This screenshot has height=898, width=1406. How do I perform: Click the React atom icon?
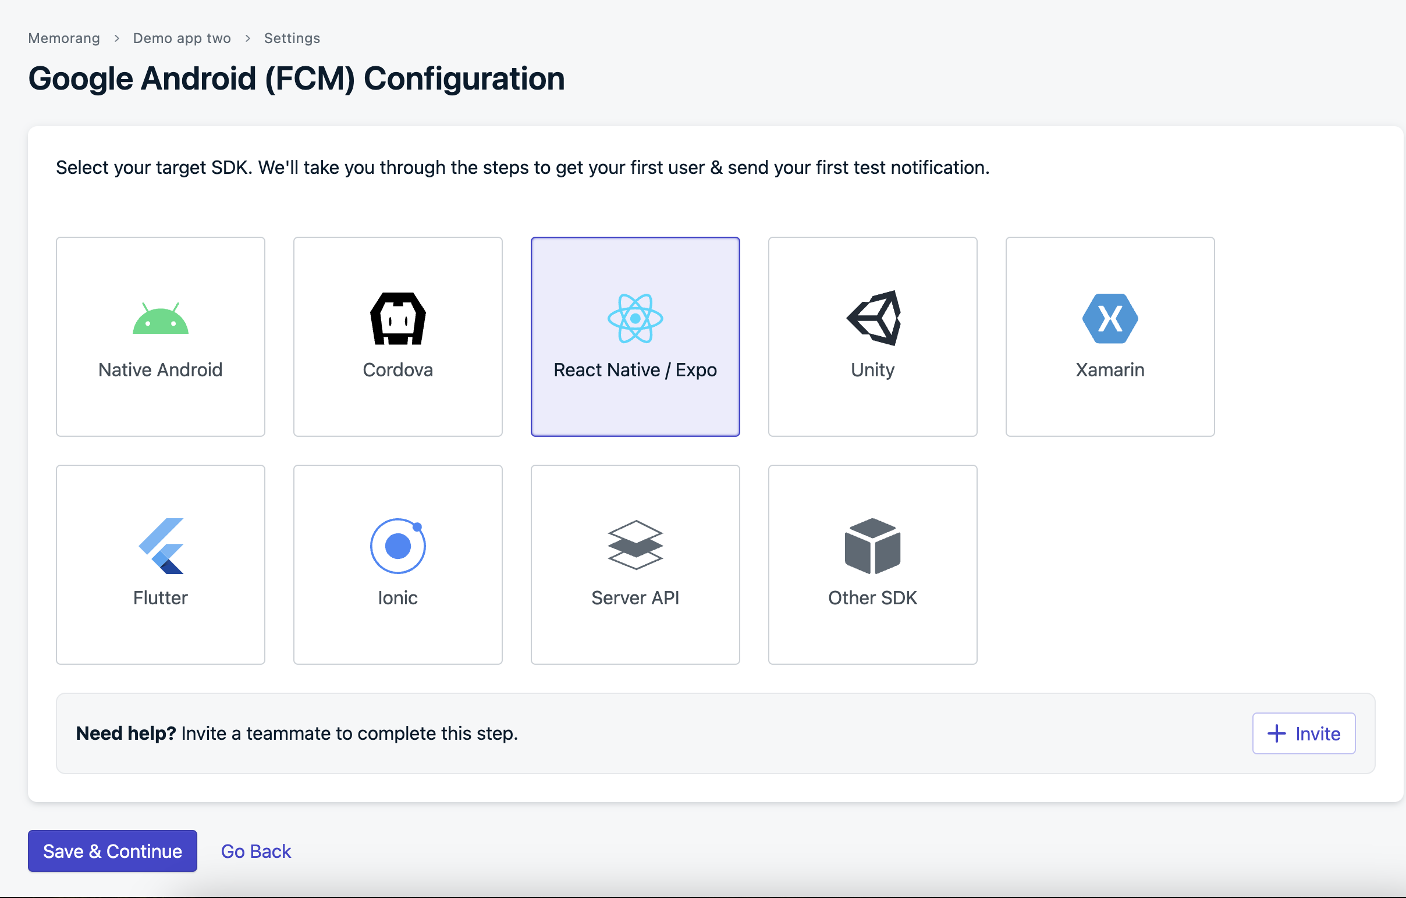(x=635, y=319)
